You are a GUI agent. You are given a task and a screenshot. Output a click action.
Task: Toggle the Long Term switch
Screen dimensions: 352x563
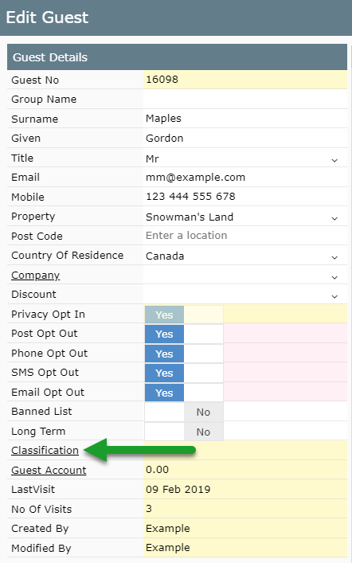click(184, 432)
